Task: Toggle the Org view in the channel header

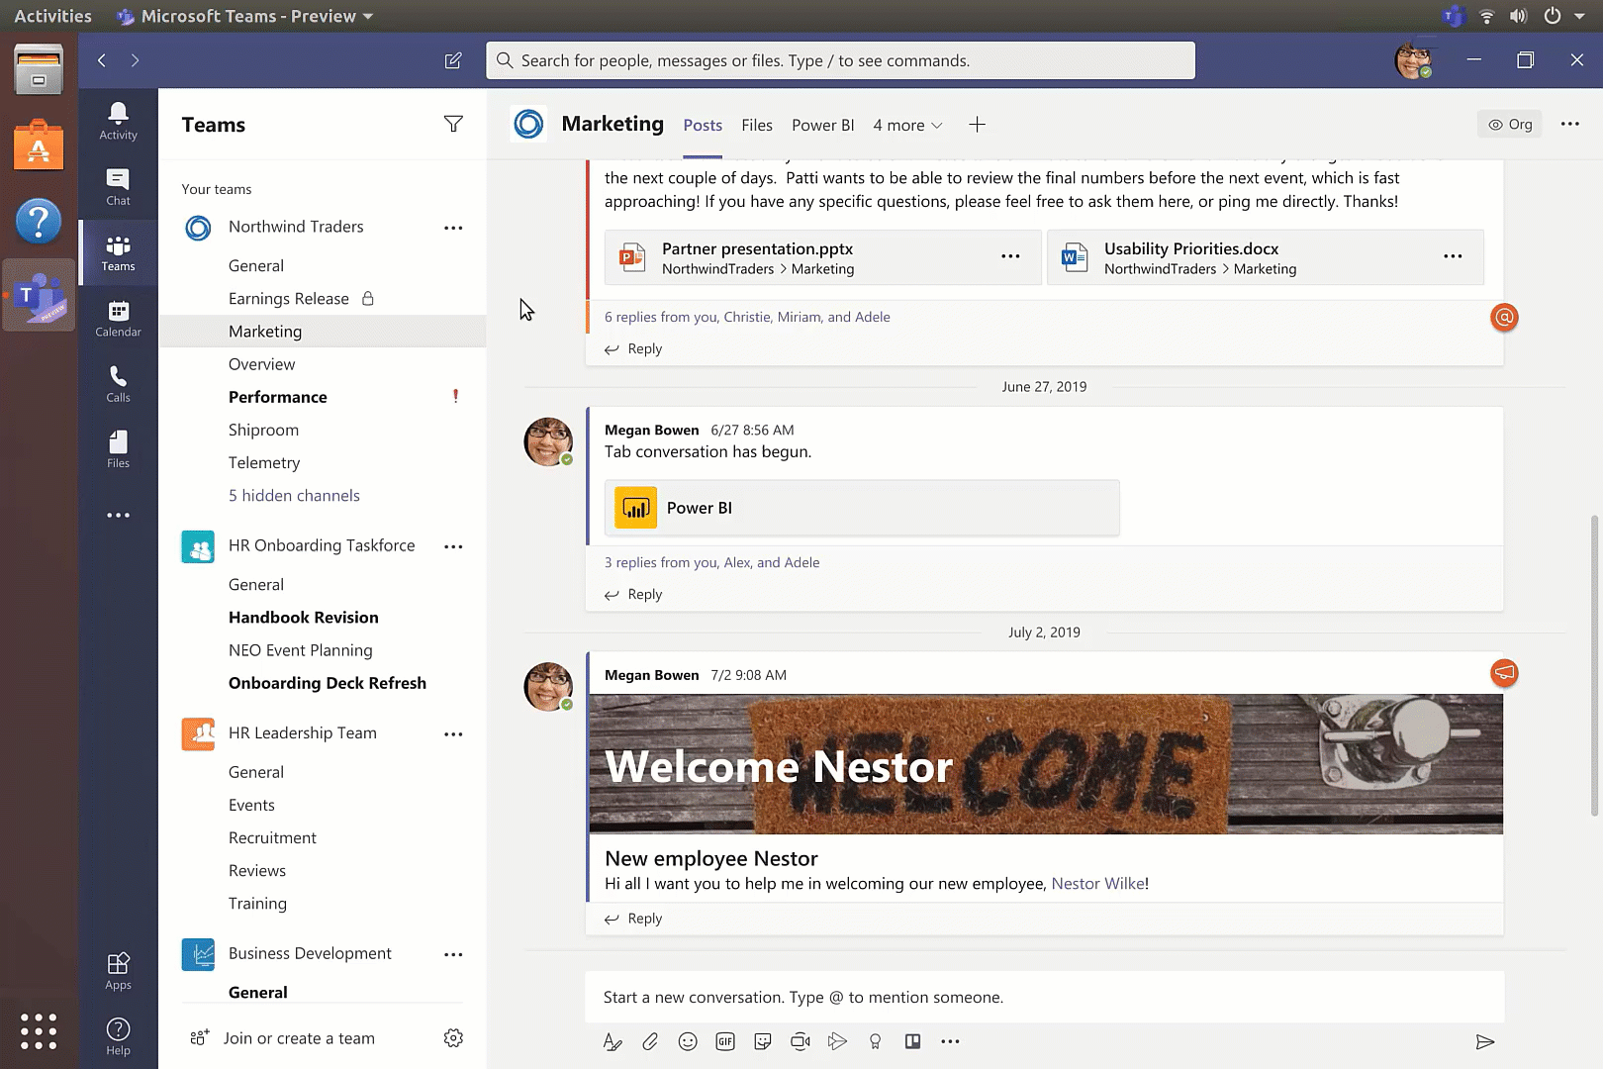Action: [1509, 124]
